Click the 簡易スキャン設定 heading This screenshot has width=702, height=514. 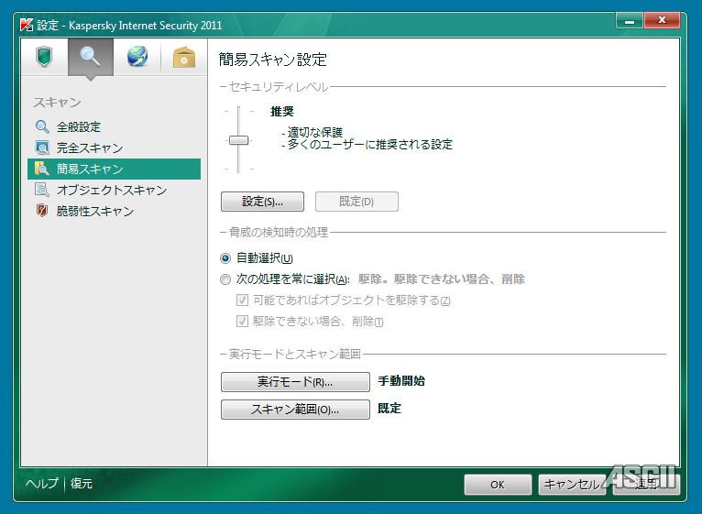(x=273, y=60)
